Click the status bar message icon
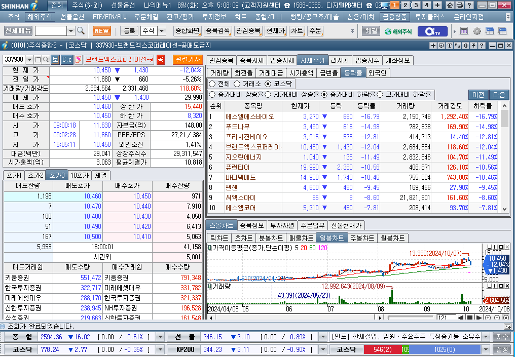 click(507, 326)
